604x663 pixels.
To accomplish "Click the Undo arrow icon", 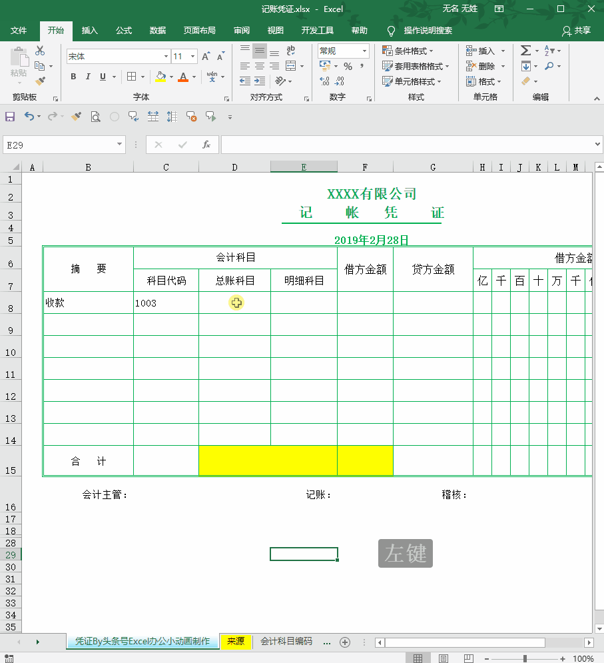I will coord(31,116).
